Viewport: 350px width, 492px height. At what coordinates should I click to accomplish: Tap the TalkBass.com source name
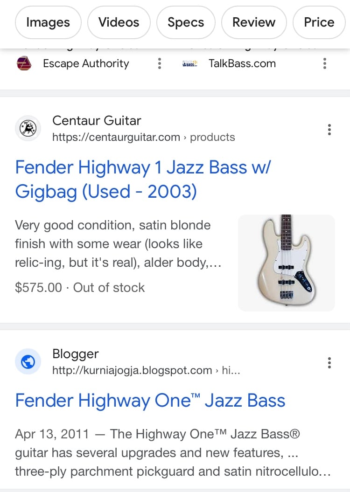click(242, 64)
